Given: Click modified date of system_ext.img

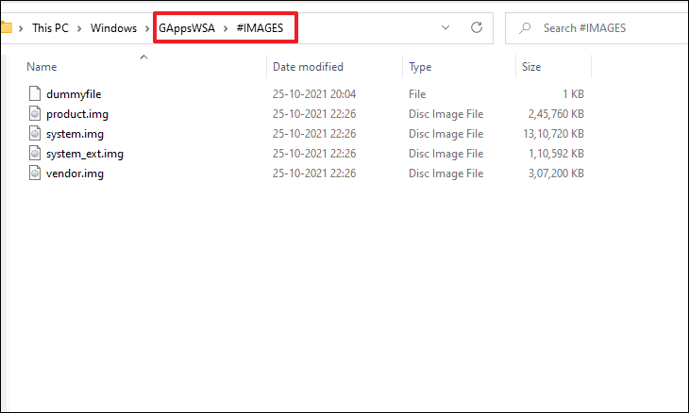Looking at the screenshot, I should (313, 154).
